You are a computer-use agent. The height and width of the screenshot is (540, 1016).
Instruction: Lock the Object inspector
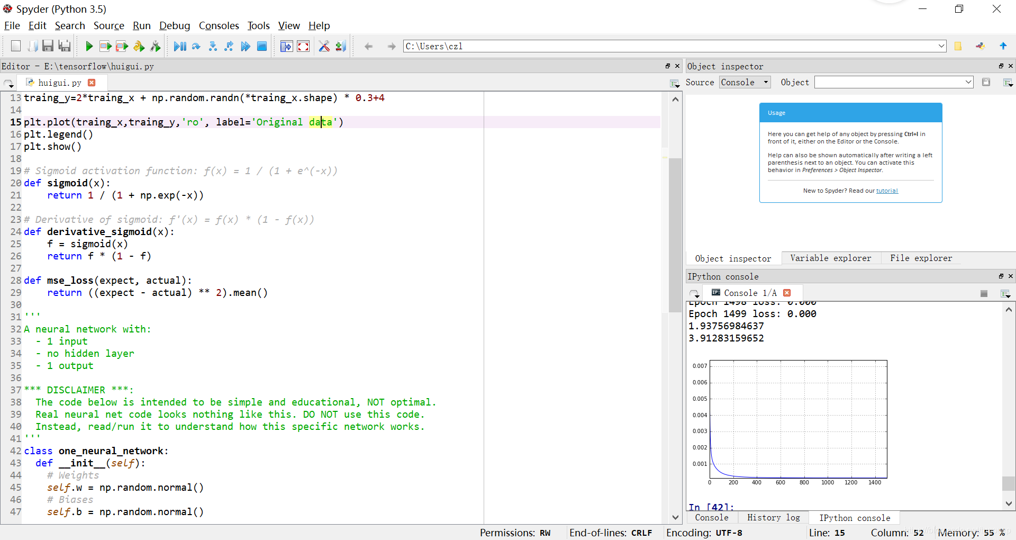[x=986, y=82]
